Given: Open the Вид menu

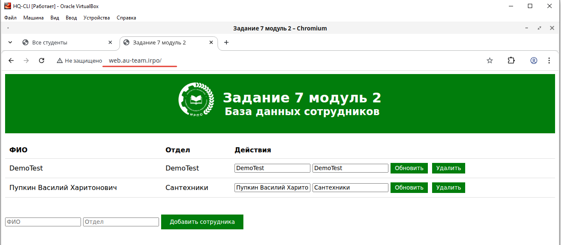Looking at the screenshot, I should coord(55,18).
